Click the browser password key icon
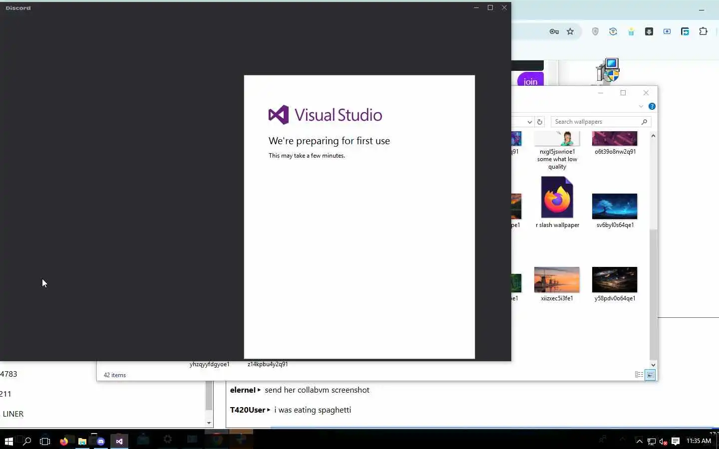 pyautogui.click(x=554, y=31)
